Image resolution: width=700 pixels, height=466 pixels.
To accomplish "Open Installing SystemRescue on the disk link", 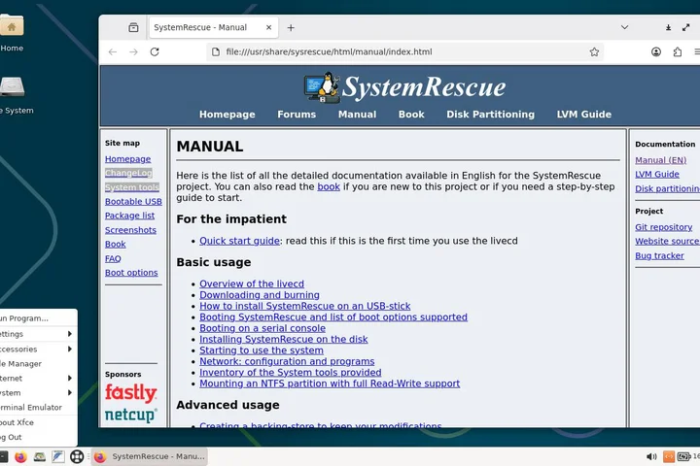I will coord(284,340).
